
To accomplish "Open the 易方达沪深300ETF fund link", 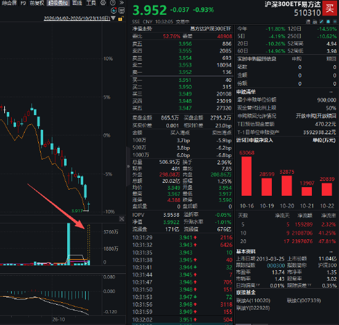I will coord(211,29).
